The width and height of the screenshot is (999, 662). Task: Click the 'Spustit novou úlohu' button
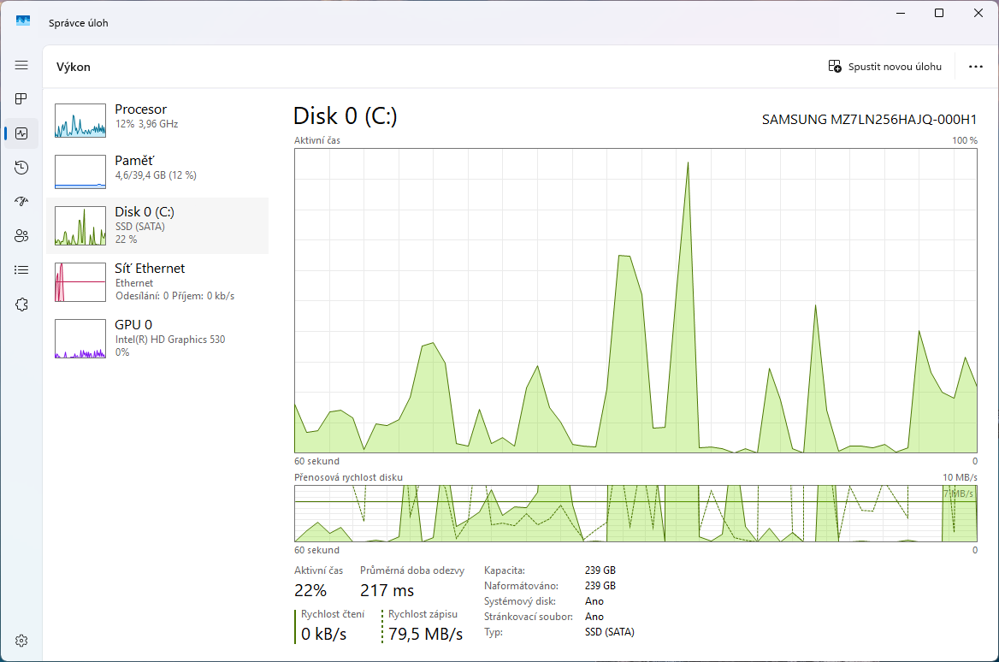coord(885,67)
